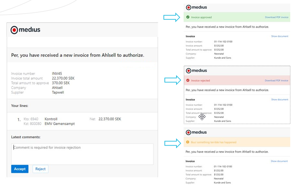
Task: Click the Kto: 6940 account label
Action: pos(31,119)
